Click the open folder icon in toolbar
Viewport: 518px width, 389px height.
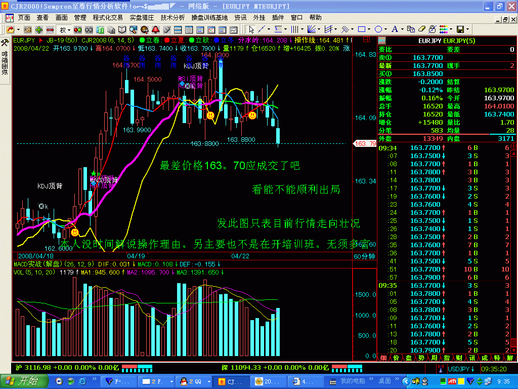pos(11,30)
